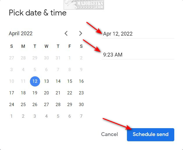Select April 13 on the calendar
Image resolution: width=183 pixels, height=150 pixels.
[46, 81]
